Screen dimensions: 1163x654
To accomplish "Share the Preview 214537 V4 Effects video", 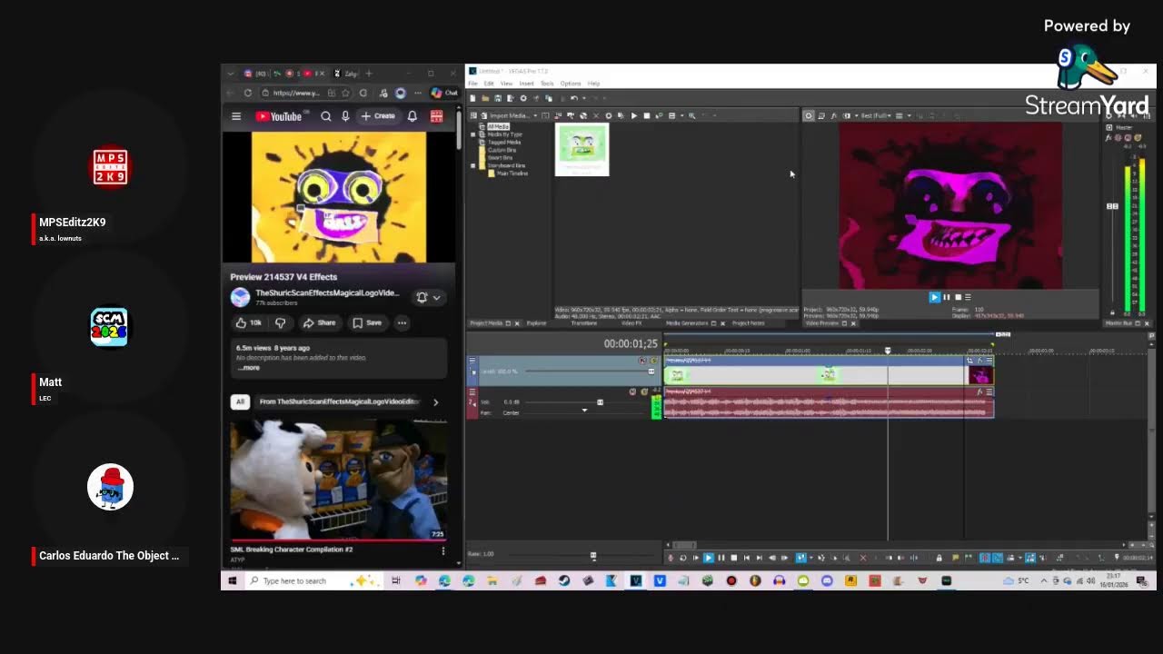I will point(319,322).
